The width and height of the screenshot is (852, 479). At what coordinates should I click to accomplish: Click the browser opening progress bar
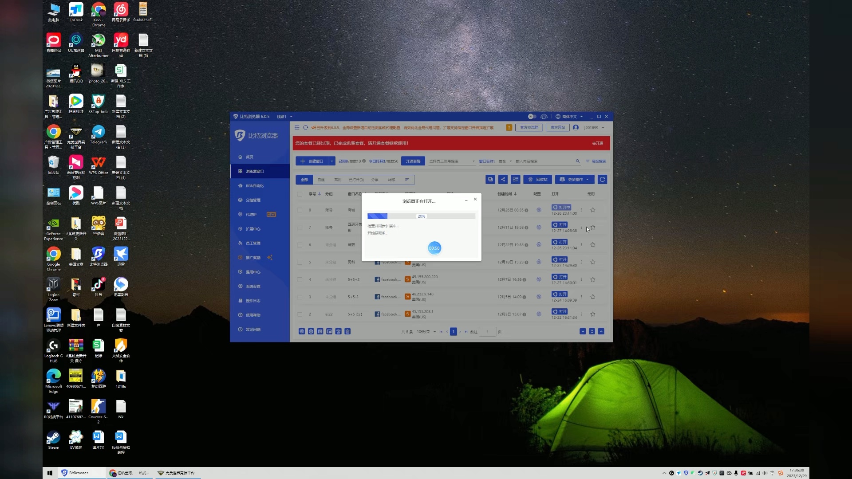click(x=421, y=216)
